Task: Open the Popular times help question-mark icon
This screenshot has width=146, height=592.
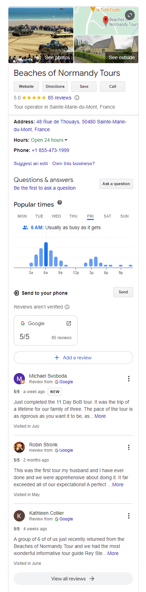Action: click(60, 202)
